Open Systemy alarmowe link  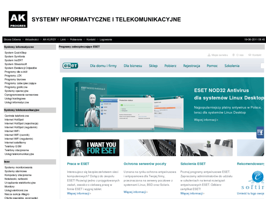tap(16, 171)
